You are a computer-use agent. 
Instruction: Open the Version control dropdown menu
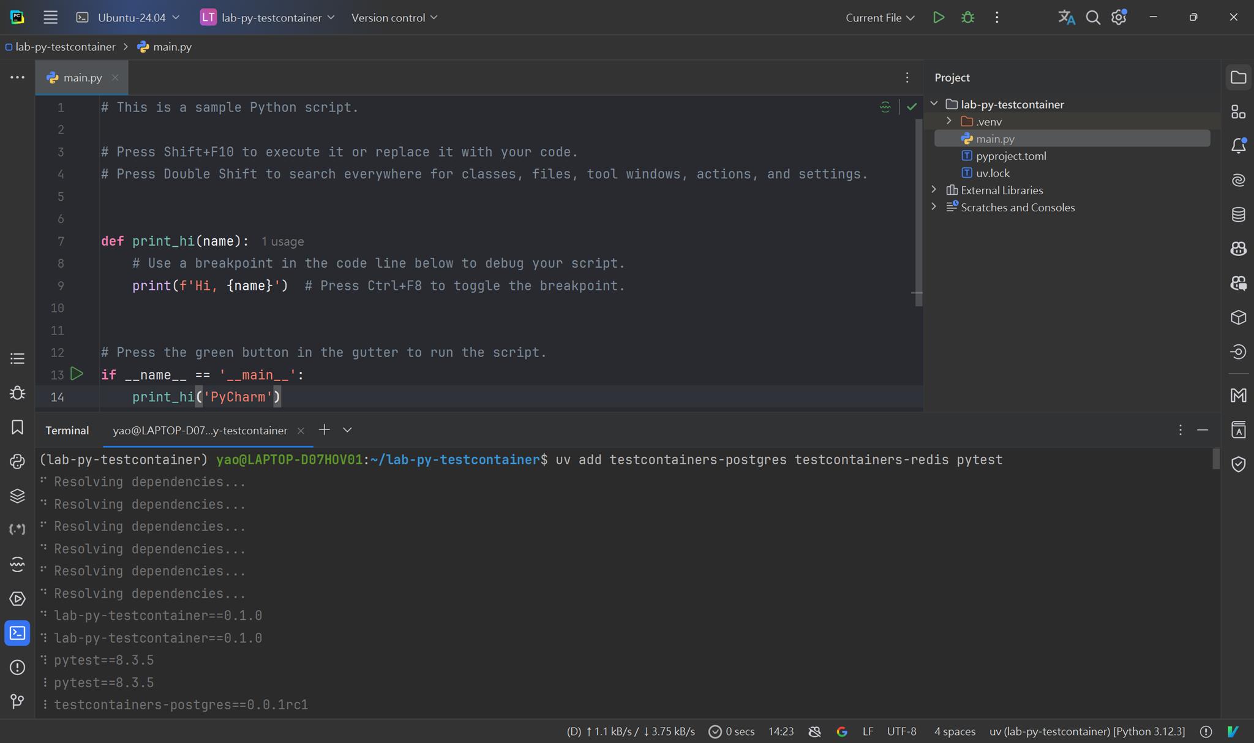[x=394, y=17]
